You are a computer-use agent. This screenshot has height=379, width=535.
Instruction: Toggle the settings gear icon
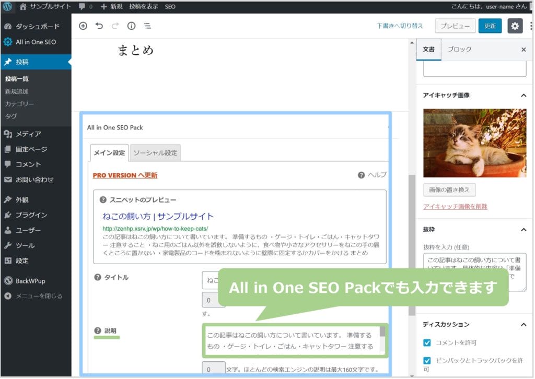(515, 26)
